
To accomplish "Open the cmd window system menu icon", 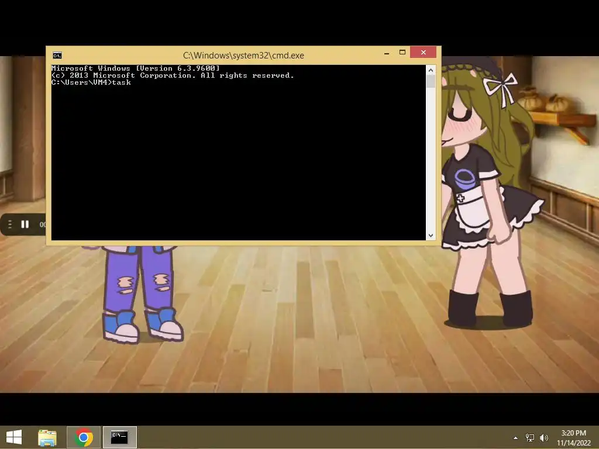I will [x=57, y=56].
